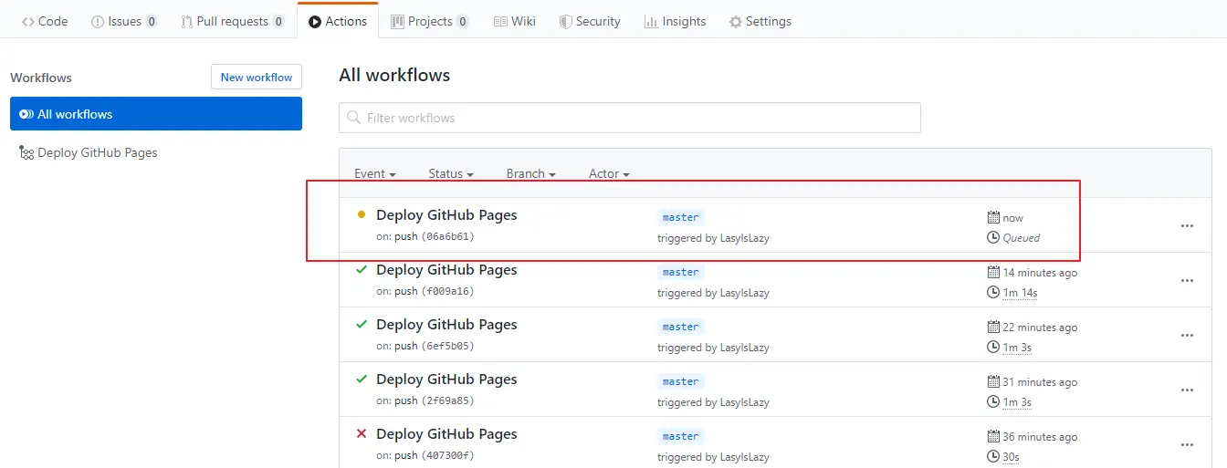Expand the Branch filter dropdown
This screenshot has width=1227, height=468.
point(530,173)
